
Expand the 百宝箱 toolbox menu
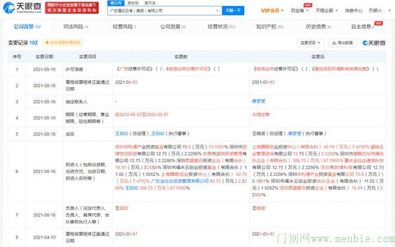pyautogui.click(x=299, y=11)
